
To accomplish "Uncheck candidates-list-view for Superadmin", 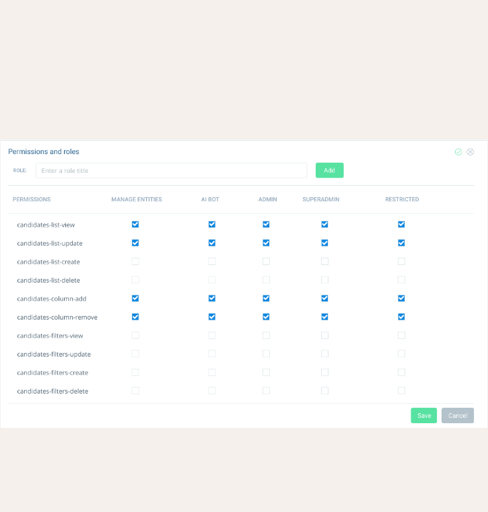I will pos(324,224).
